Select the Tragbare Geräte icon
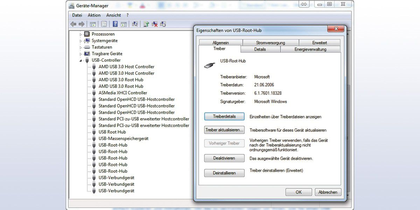This screenshot has width=420, height=210. 87,54
